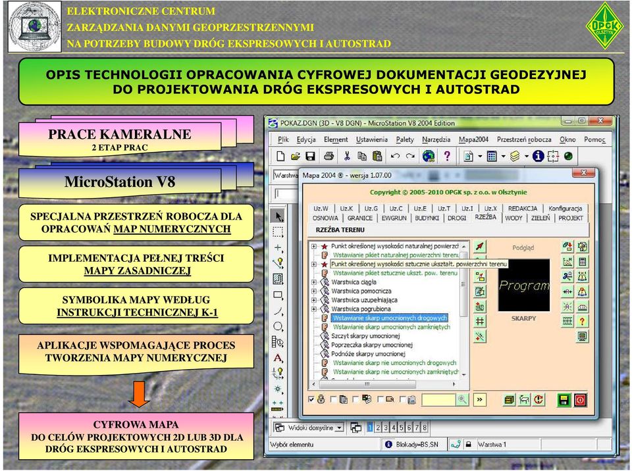Select the Place Text A tool
The image size is (632, 471).
[x=278, y=358]
